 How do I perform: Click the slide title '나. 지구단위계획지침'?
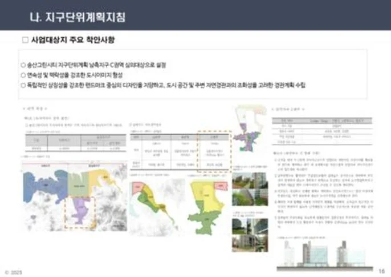(78, 17)
